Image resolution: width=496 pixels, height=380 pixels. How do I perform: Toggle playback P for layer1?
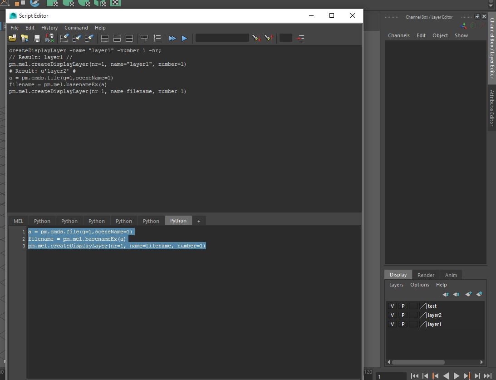coord(403,324)
